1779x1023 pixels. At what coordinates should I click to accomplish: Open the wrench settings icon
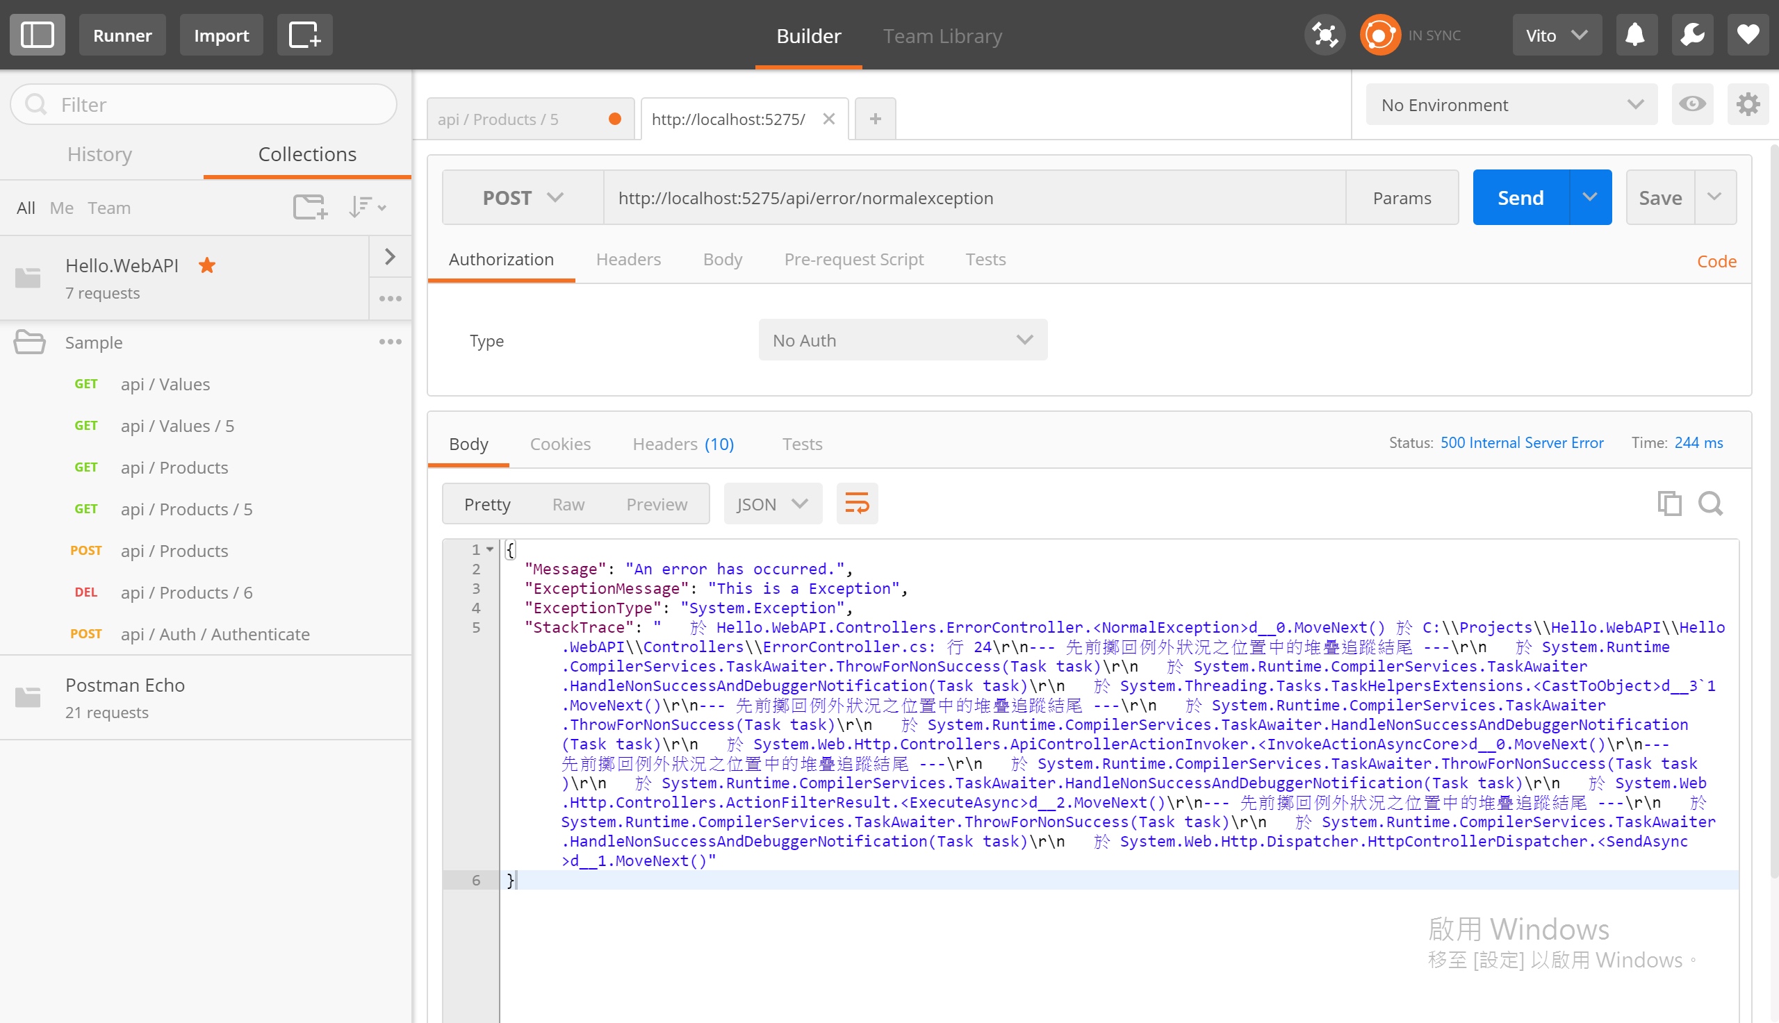[1693, 35]
